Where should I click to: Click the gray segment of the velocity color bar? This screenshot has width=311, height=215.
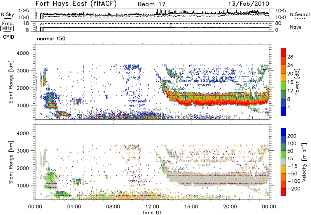(x=283, y=162)
